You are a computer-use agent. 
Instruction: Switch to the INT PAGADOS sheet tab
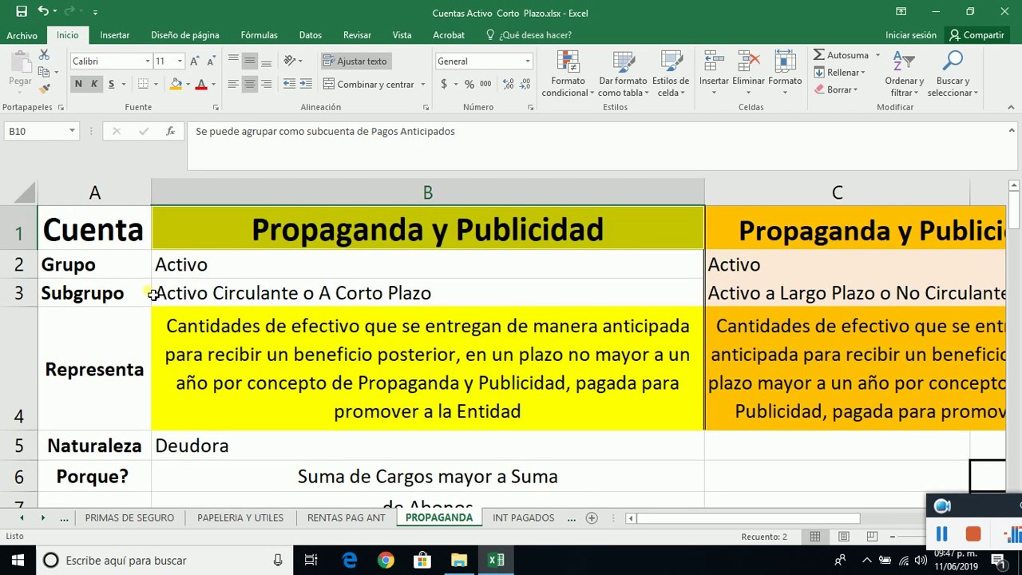pyautogui.click(x=523, y=517)
